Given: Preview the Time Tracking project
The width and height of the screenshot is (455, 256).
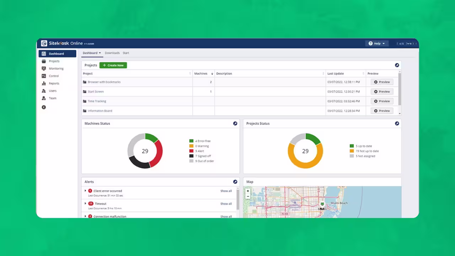Looking at the screenshot, I should (x=382, y=101).
